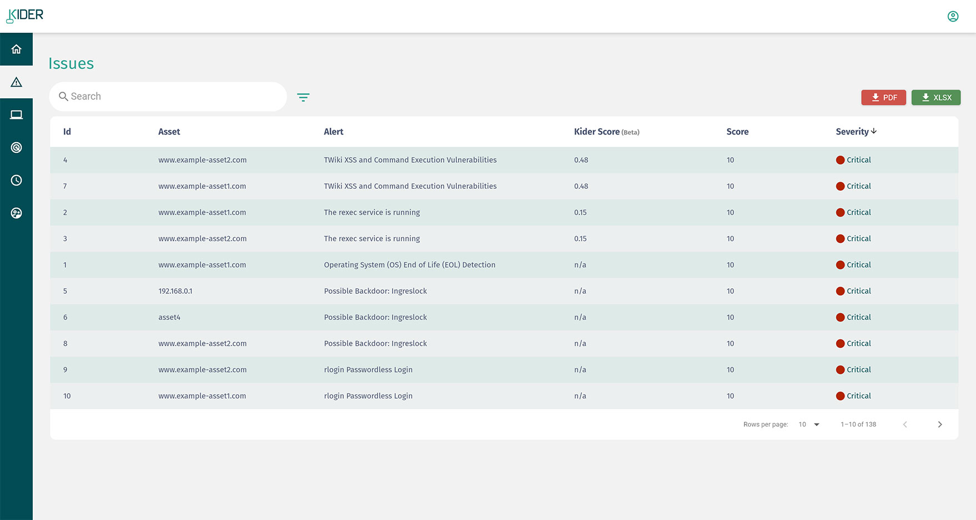Go to next page of issues

[x=939, y=424]
